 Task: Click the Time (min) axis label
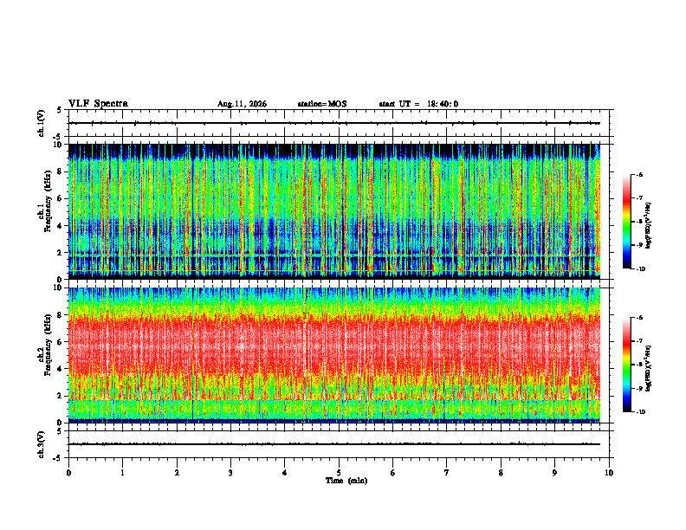point(346,481)
